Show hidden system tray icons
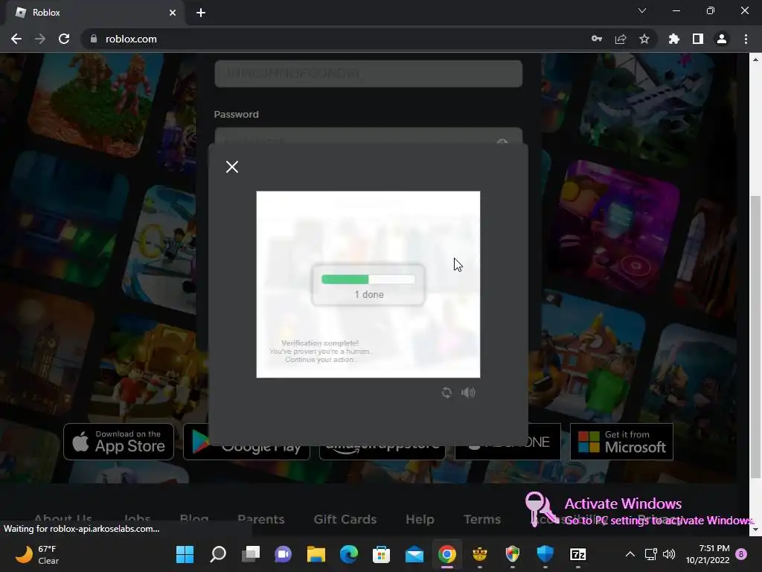This screenshot has height=572, width=762. [630, 554]
